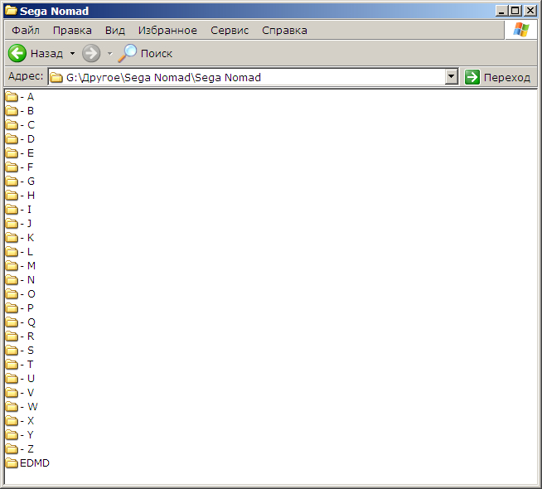
Task: Click inside the address path field
Action: (x=249, y=77)
